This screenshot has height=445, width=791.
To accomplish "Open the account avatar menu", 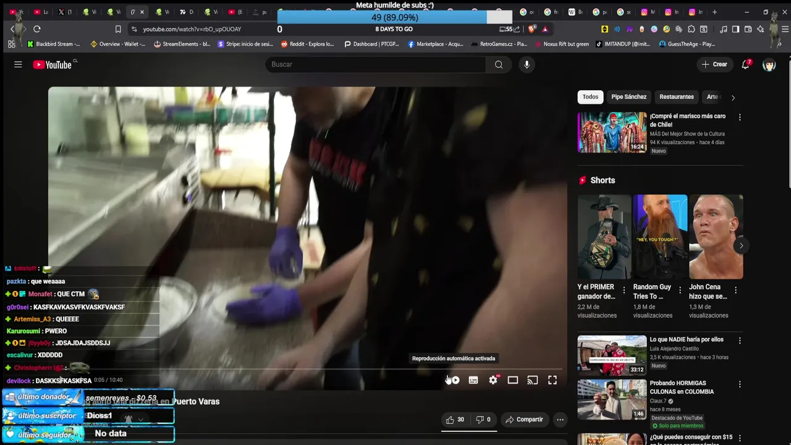I will (x=769, y=64).
